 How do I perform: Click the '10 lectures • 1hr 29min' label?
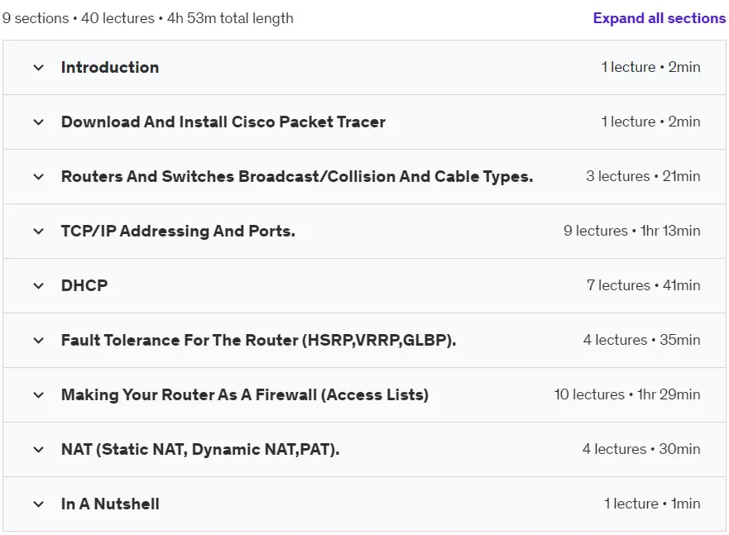point(626,394)
